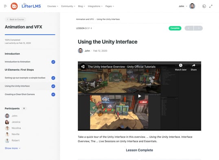Click Using the Unity Interface breadcrumb
This screenshot has width=219, height=160.
(108, 19)
